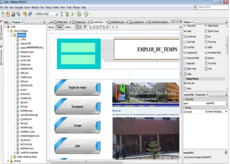Expand the wordeText.properties node
This screenshot has width=230, height=164.
[15, 153]
